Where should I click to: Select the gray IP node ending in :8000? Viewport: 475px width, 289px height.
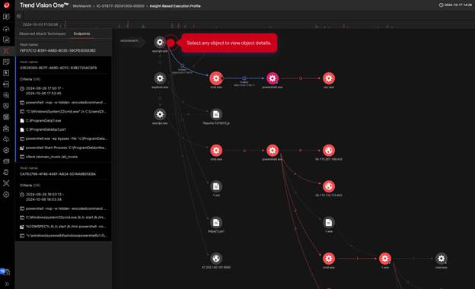click(x=216, y=259)
